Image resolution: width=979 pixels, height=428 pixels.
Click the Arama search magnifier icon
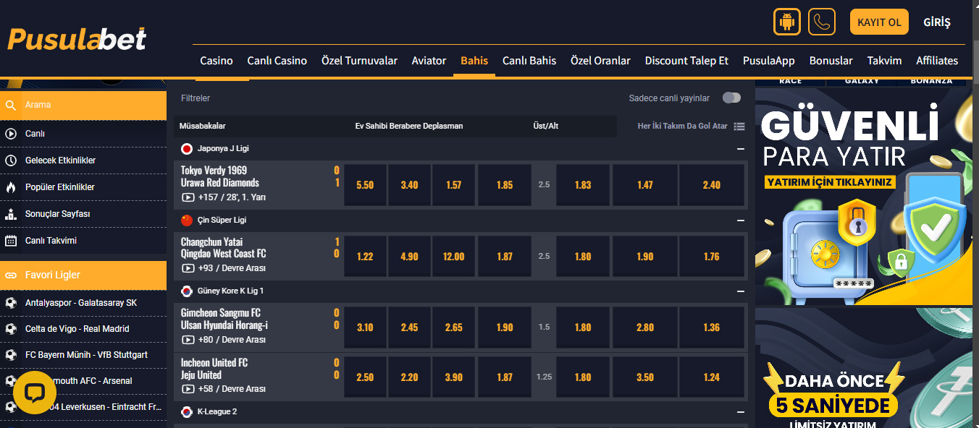pos(11,106)
